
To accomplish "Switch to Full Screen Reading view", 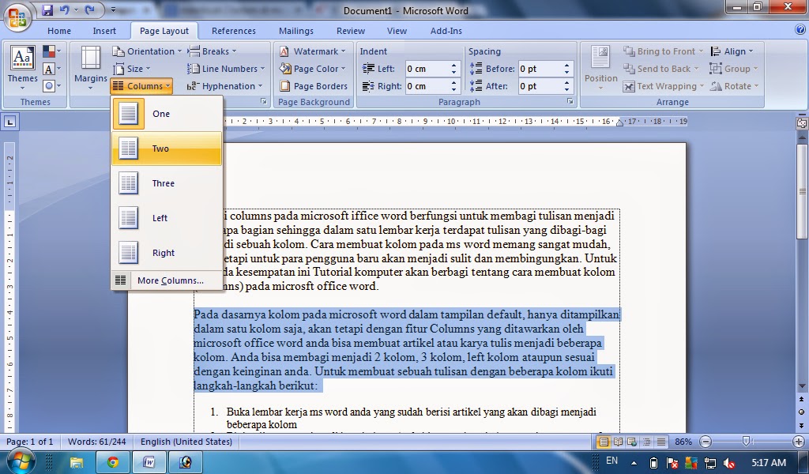I will coord(618,442).
